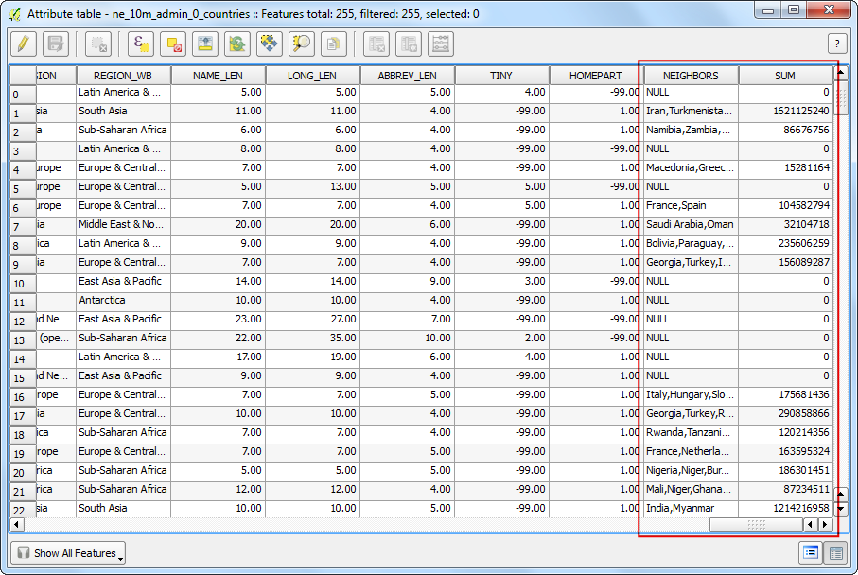Click the 'Namibia,Zambia,...' neighbors cell
Image resolution: width=858 pixels, height=575 pixels.
[x=691, y=130]
